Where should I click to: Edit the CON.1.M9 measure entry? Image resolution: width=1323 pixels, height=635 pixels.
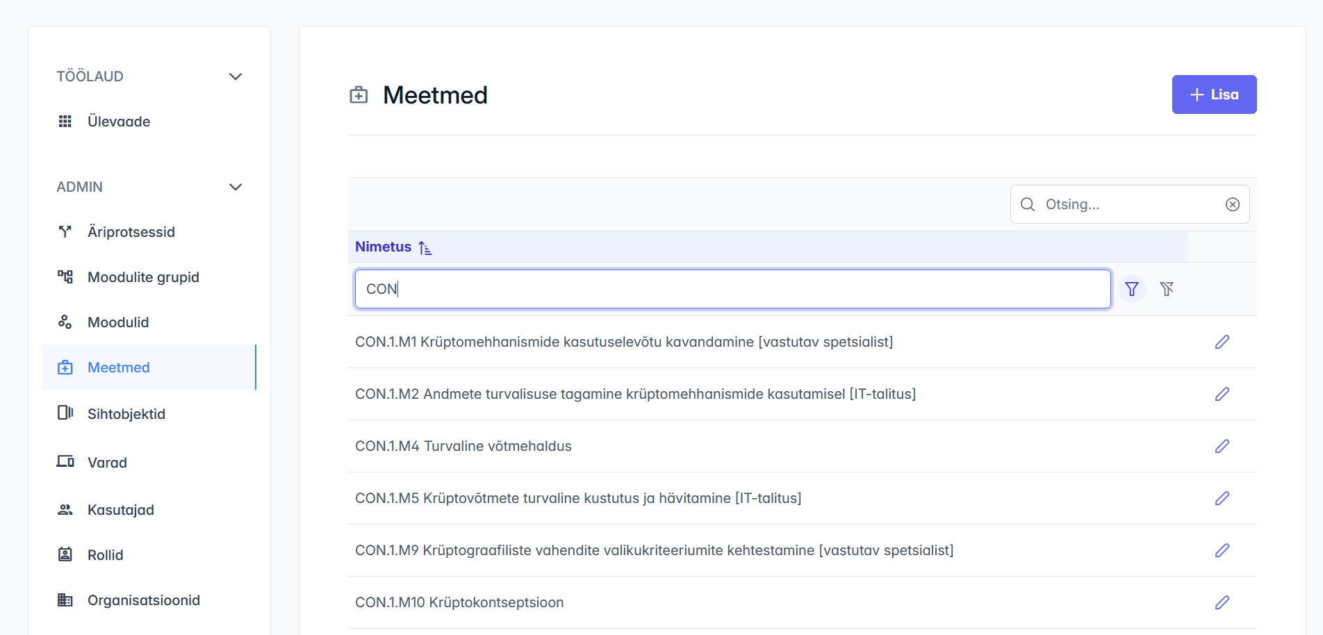pyautogui.click(x=1222, y=550)
